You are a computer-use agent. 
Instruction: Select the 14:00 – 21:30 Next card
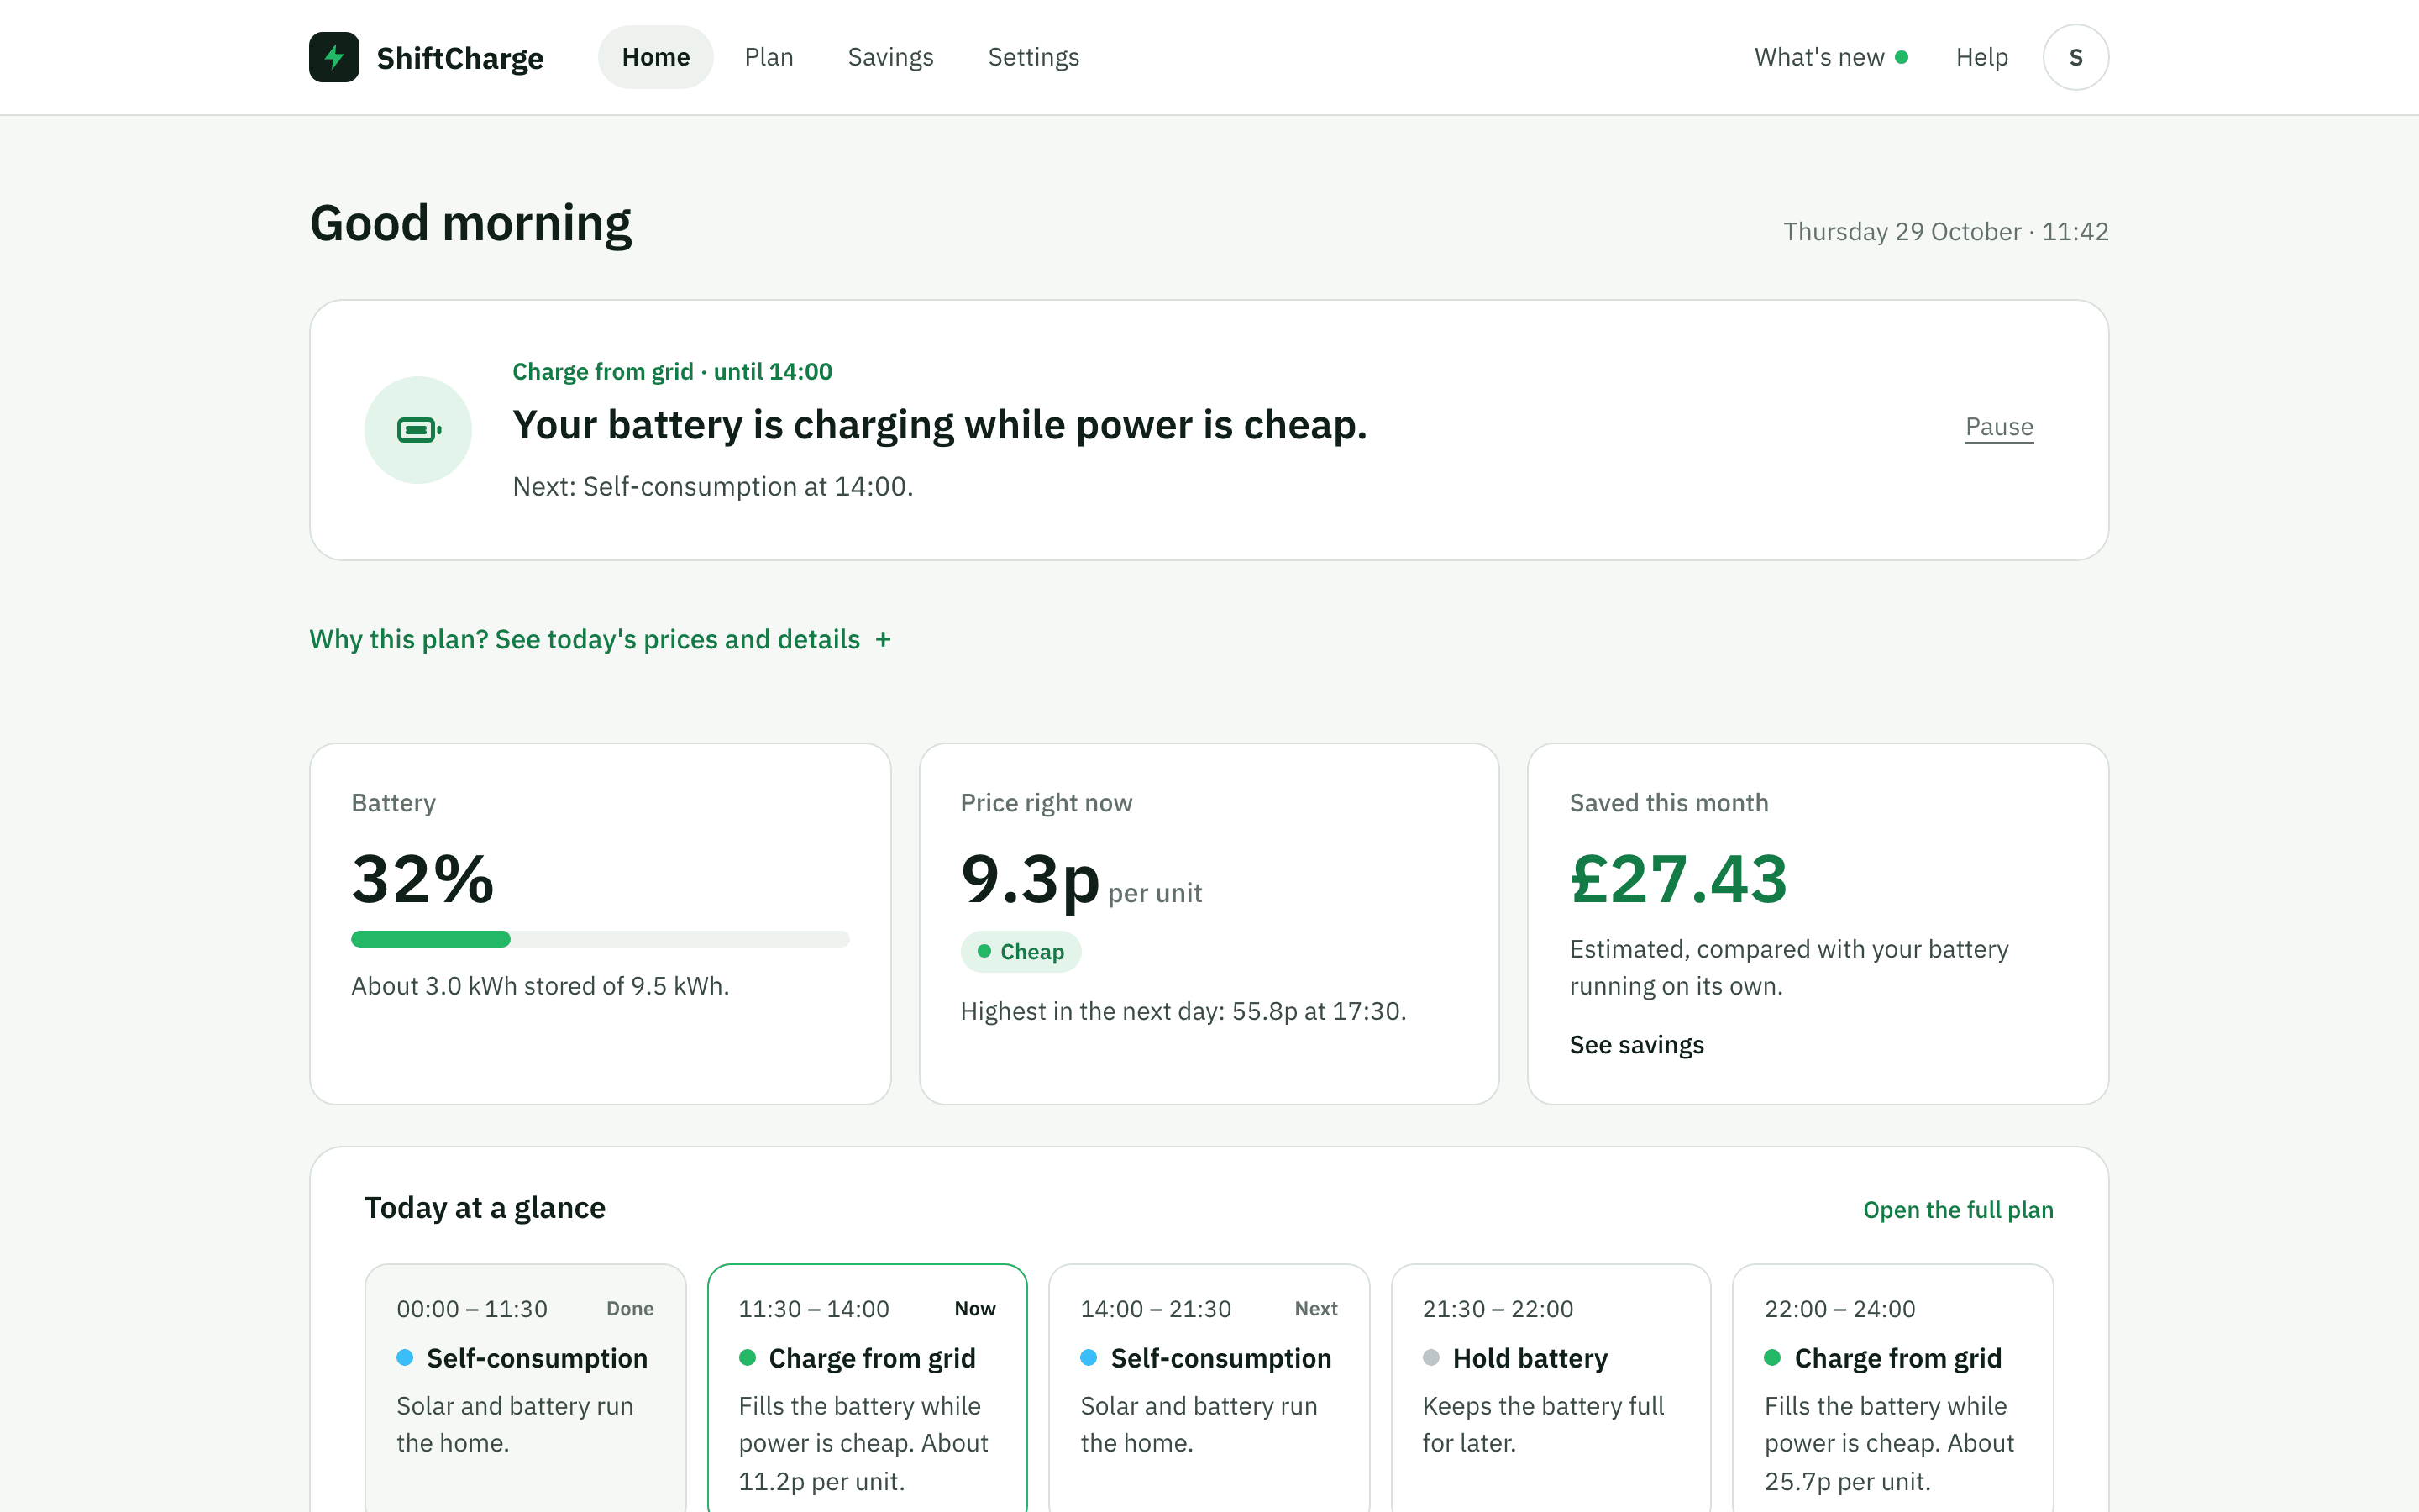point(1209,1388)
